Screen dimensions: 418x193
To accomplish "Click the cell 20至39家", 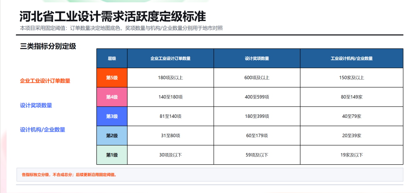I will tap(351, 136).
